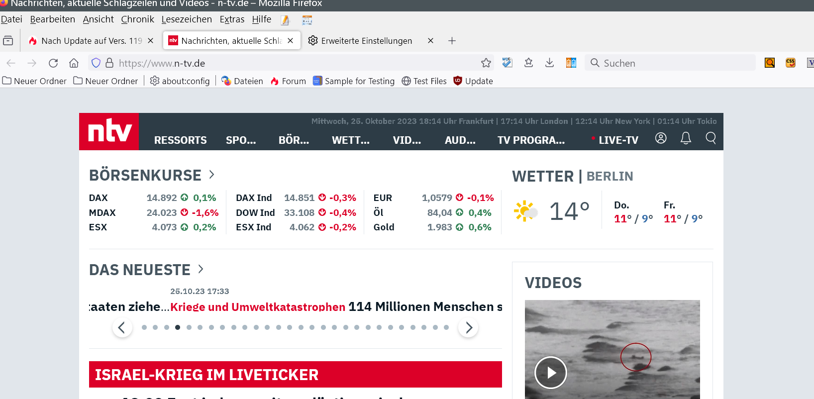Open the Bearbeiten menu
This screenshot has width=814, height=399.
pyautogui.click(x=53, y=19)
